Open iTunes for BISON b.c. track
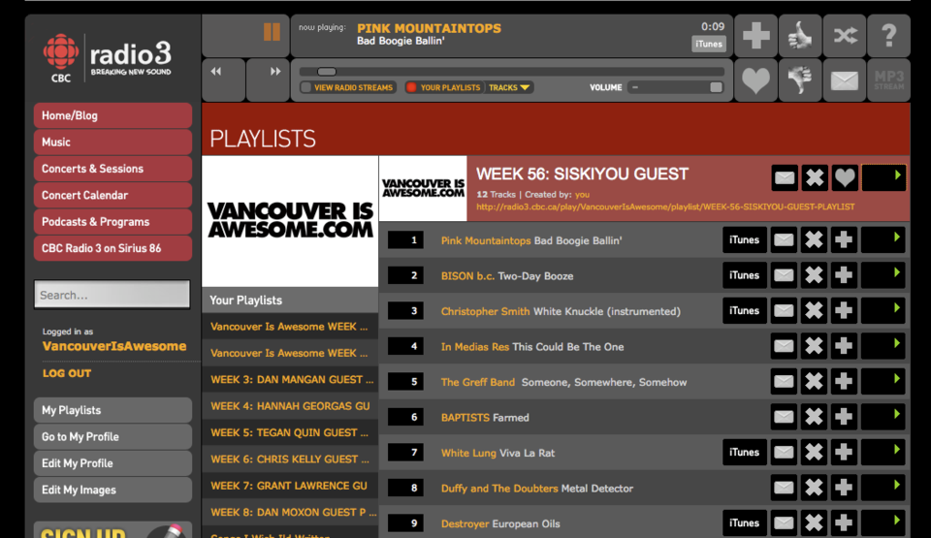Screen dimensions: 931x538 pos(744,275)
